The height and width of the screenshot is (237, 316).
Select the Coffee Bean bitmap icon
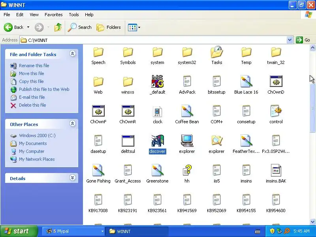click(187, 111)
